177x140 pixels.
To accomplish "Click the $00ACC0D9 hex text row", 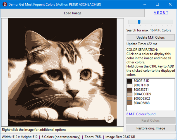I will pyautogui.click(x=142, y=94).
